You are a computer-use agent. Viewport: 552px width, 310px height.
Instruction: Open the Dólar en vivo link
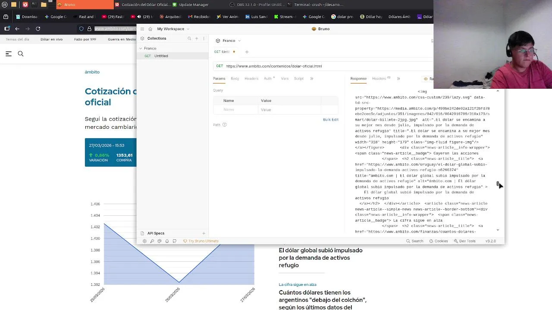point(51,39)
